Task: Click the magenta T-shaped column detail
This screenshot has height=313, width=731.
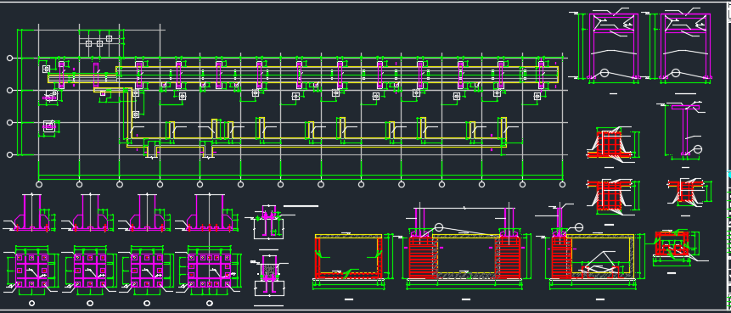Action: click(685, 131)
